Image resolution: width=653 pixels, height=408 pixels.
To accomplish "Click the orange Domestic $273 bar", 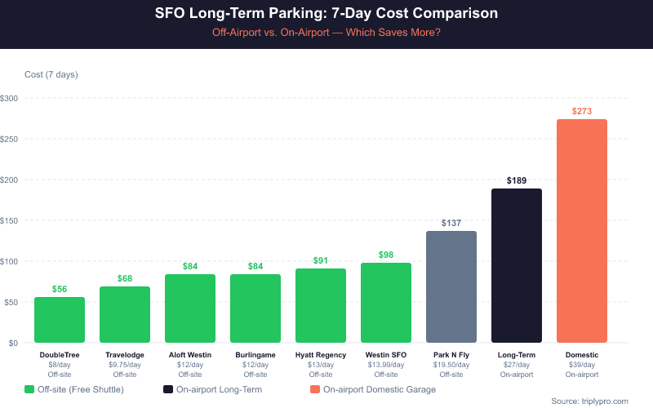I will [582, 232].
